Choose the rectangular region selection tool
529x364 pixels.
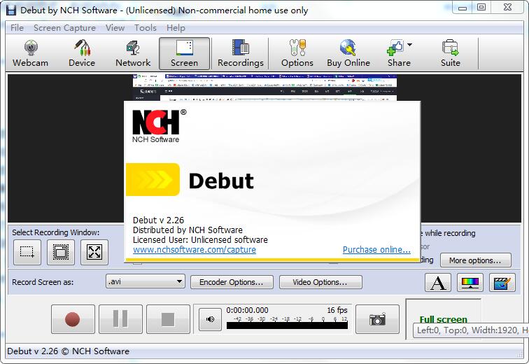click(x=27, y=252)
